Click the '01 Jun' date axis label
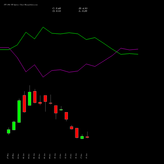Viewport: 164px width, 164px height. (x=18, y=156)
